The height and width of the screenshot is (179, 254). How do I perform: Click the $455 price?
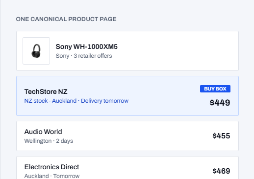pos(221,136)
